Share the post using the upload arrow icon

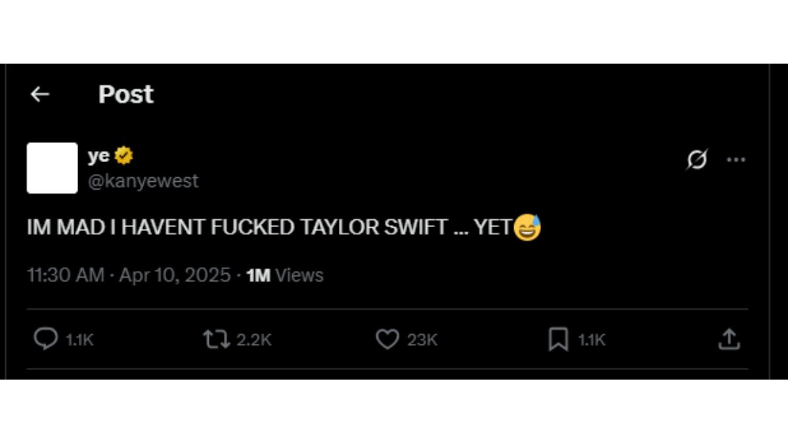(x=729, y=339)
